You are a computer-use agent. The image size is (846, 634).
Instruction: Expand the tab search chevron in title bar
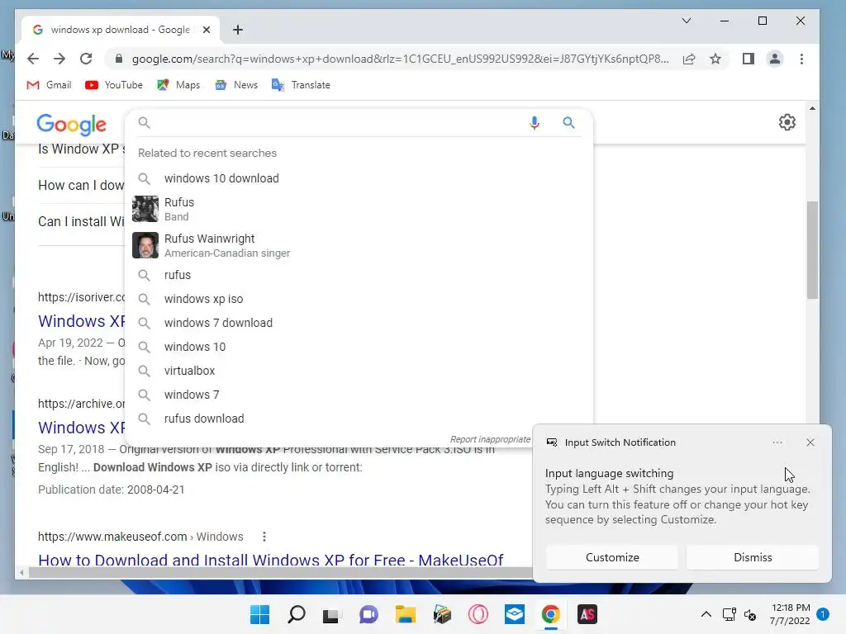point(687,21)
